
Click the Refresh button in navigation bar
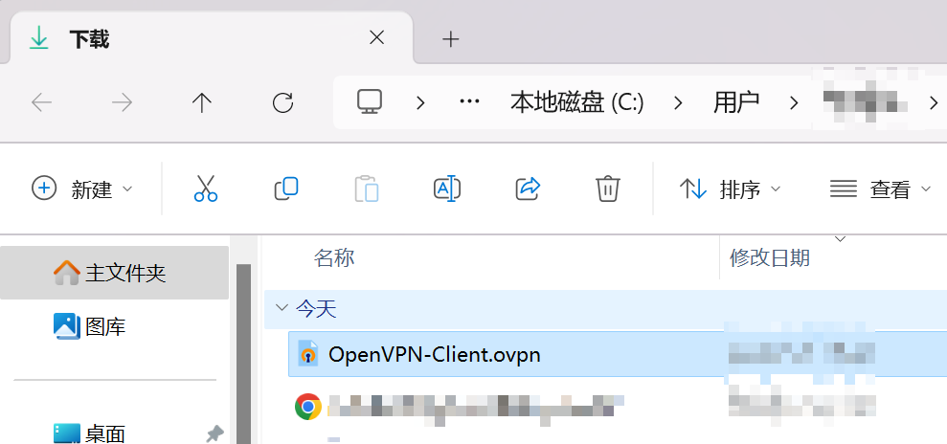point(282,102)
